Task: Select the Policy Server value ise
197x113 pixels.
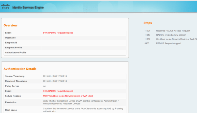Action: (x=44, y=86)
